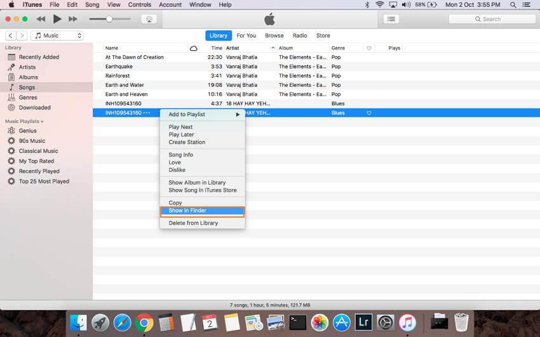Open the Music media picker dropdown
Viewport: 540px width, 337px height.
(x=57, y=36)
